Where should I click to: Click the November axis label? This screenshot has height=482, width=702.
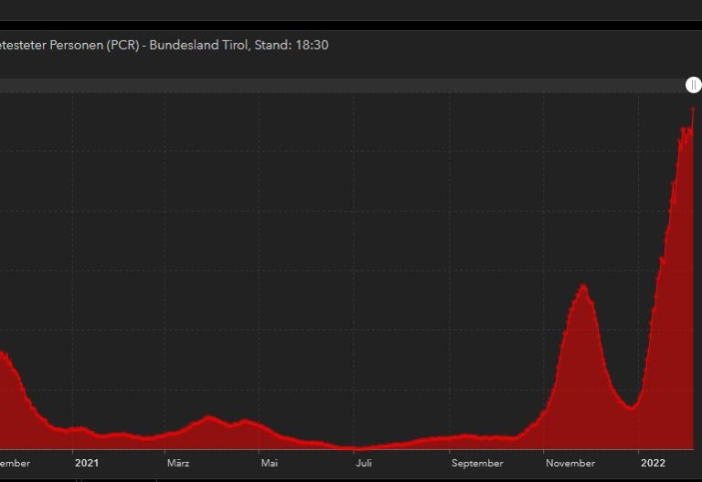coord(570,463)
